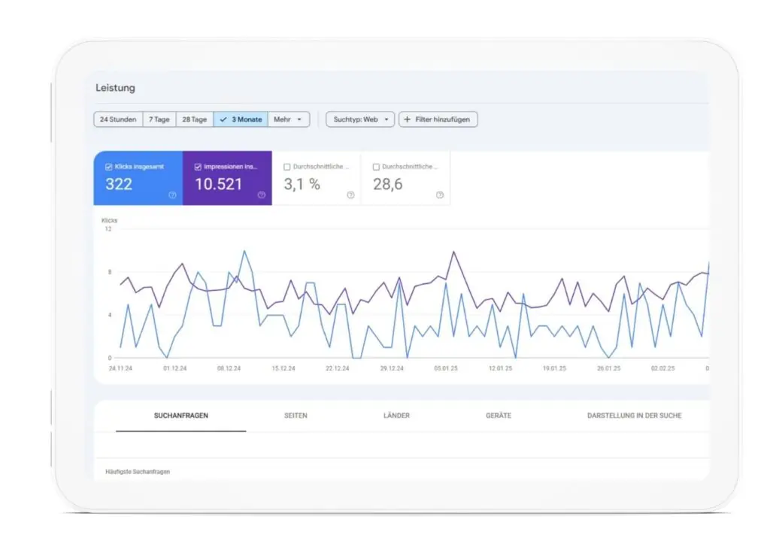
Task: Open help for Impressionen insgesamt metric
Action: click(x=261, y=194)
